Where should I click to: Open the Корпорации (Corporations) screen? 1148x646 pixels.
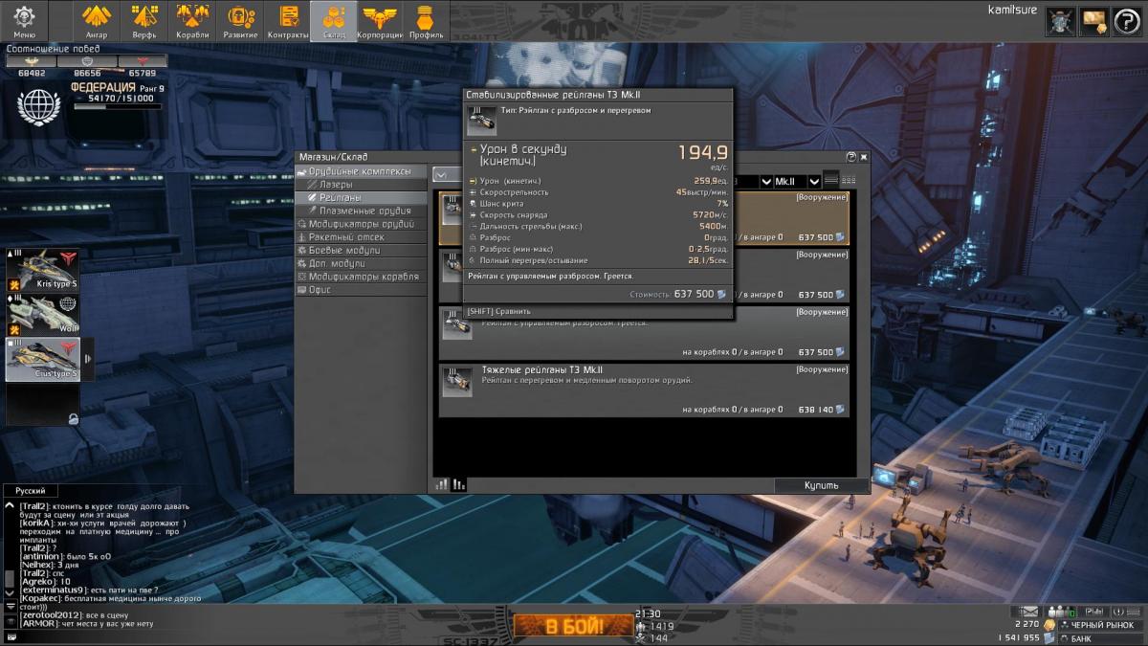(379, 21)
